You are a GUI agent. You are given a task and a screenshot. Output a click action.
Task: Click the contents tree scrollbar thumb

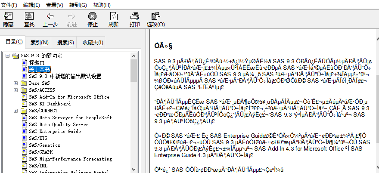(x=134, y=70)
